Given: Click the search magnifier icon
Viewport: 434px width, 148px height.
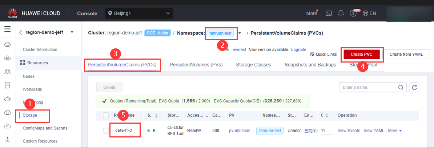Looking at the screenshot, I should point(401,87).
